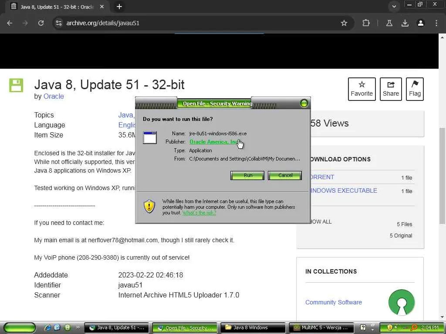This screenshot has width=446, height=334.
Task: Run the jre-8u51 installer
Action: 247,175
